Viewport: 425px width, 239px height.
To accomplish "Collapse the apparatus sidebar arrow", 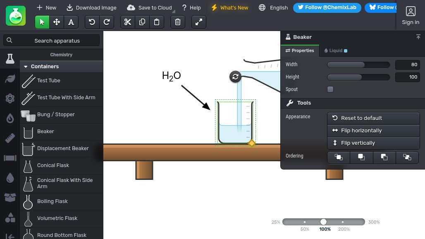I will 10,236.
